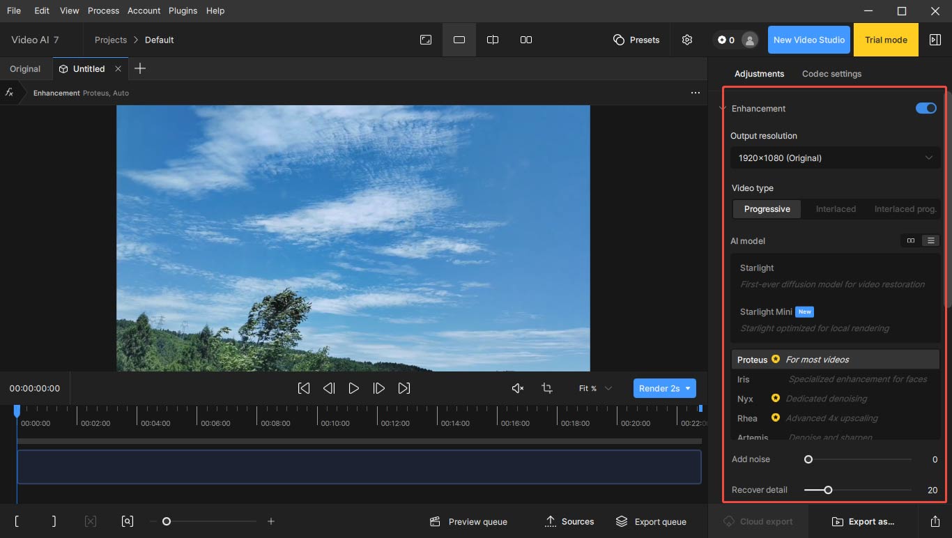Choose the side-by-side preview layout icon
The height and width of the screenshot is (538, 952).
pos(526,40)
